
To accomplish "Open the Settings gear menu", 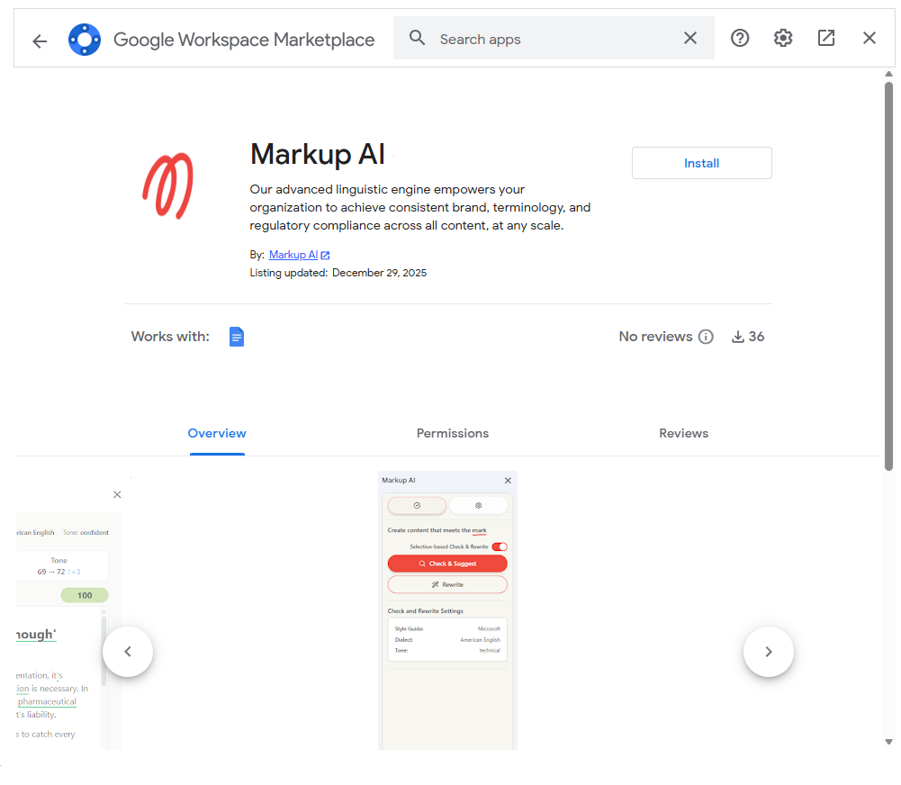I will (783, 38).
